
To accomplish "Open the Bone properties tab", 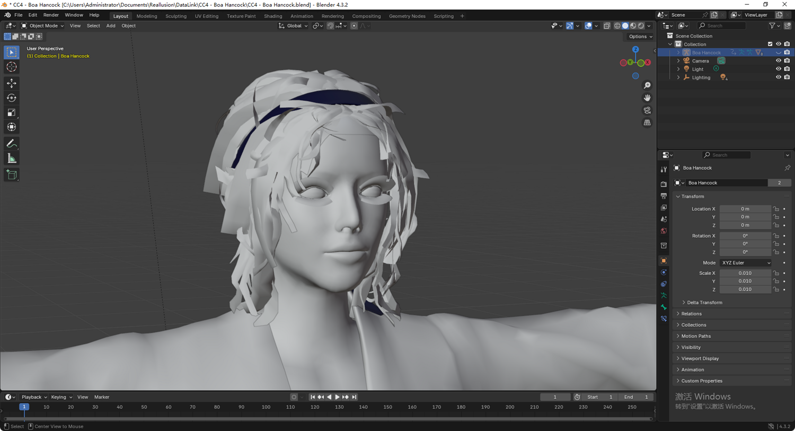I will click(x=664, y=307).
